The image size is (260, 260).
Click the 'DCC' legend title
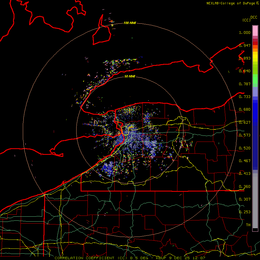[254, 17]
